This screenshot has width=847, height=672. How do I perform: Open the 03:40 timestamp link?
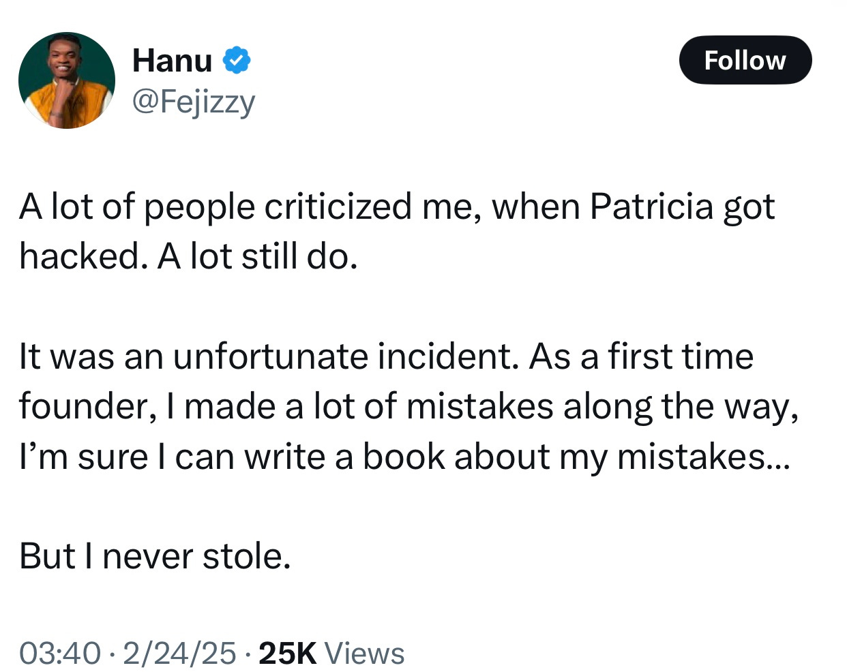[x=60, y=653]
